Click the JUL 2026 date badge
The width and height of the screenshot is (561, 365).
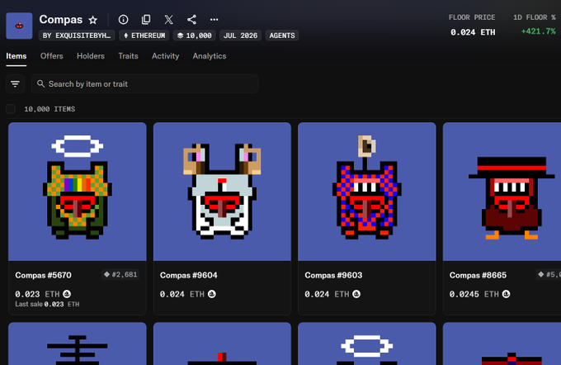tap(240, 36)
